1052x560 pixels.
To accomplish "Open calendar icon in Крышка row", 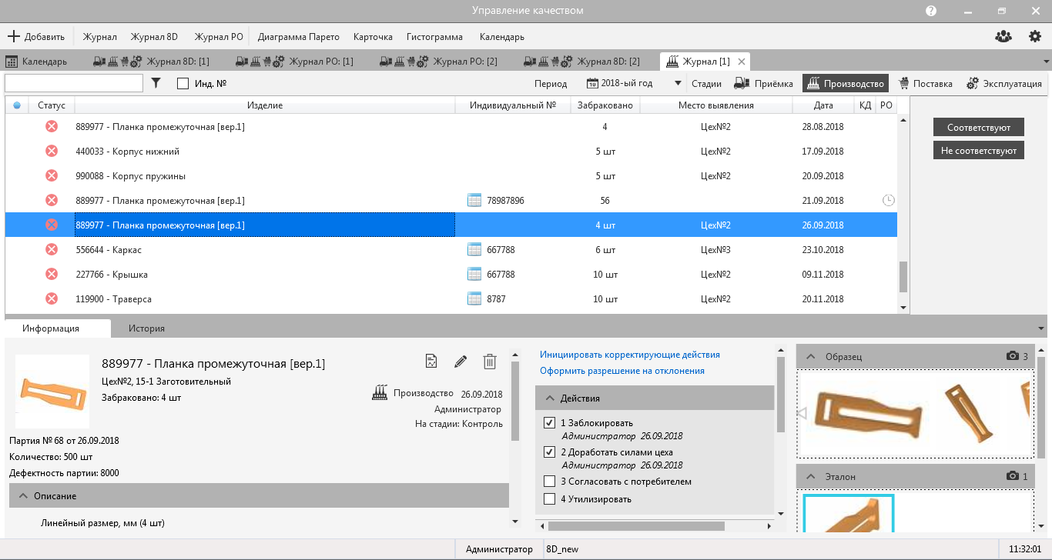I will 475,274.
